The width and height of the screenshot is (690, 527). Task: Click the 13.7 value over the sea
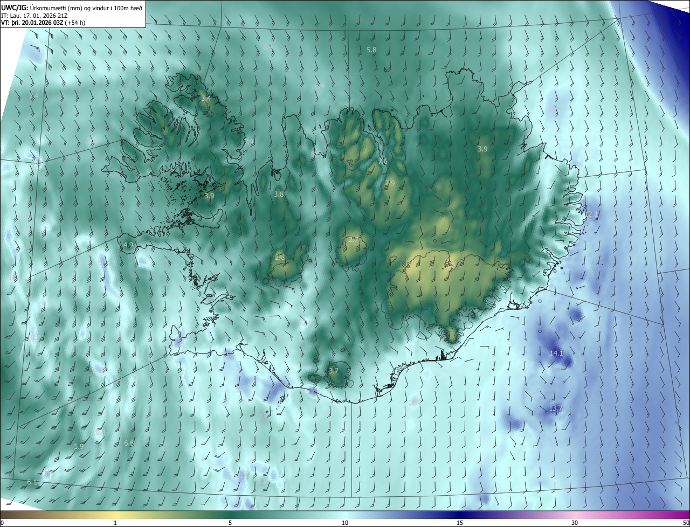tap(555, 408)
